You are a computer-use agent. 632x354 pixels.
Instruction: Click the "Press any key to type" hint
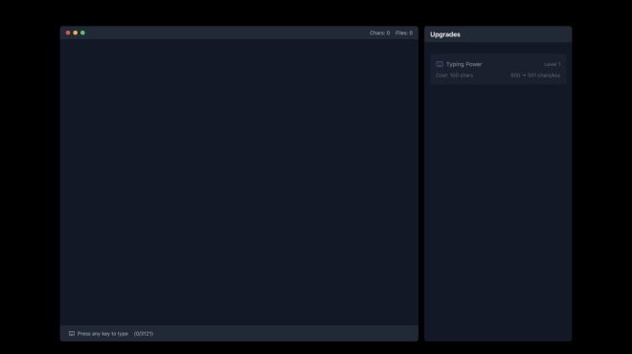102,334
